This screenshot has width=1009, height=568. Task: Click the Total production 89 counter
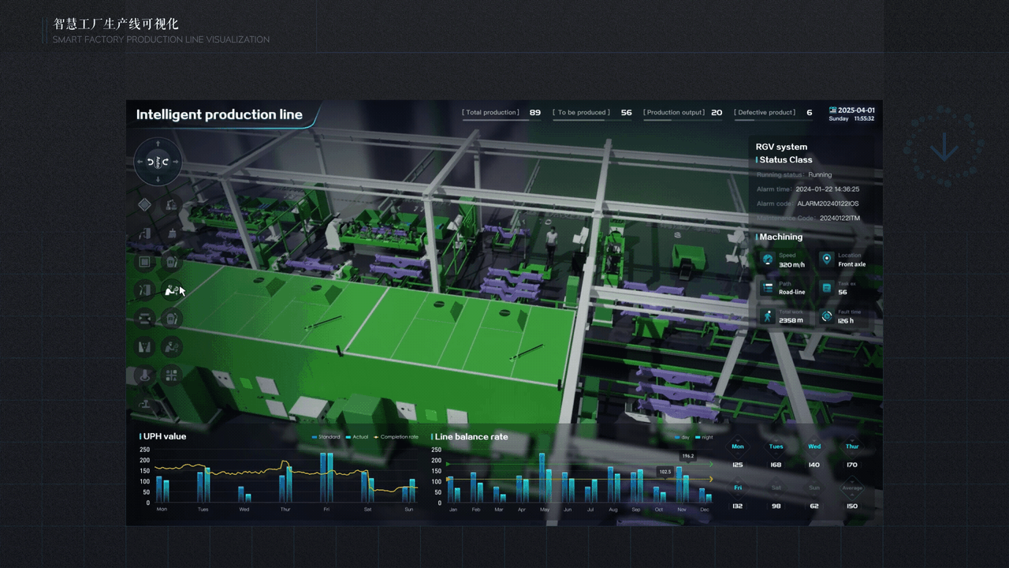tap(501, 113)
